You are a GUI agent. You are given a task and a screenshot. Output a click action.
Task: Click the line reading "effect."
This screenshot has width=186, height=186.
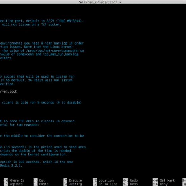[x=6, y=58]
